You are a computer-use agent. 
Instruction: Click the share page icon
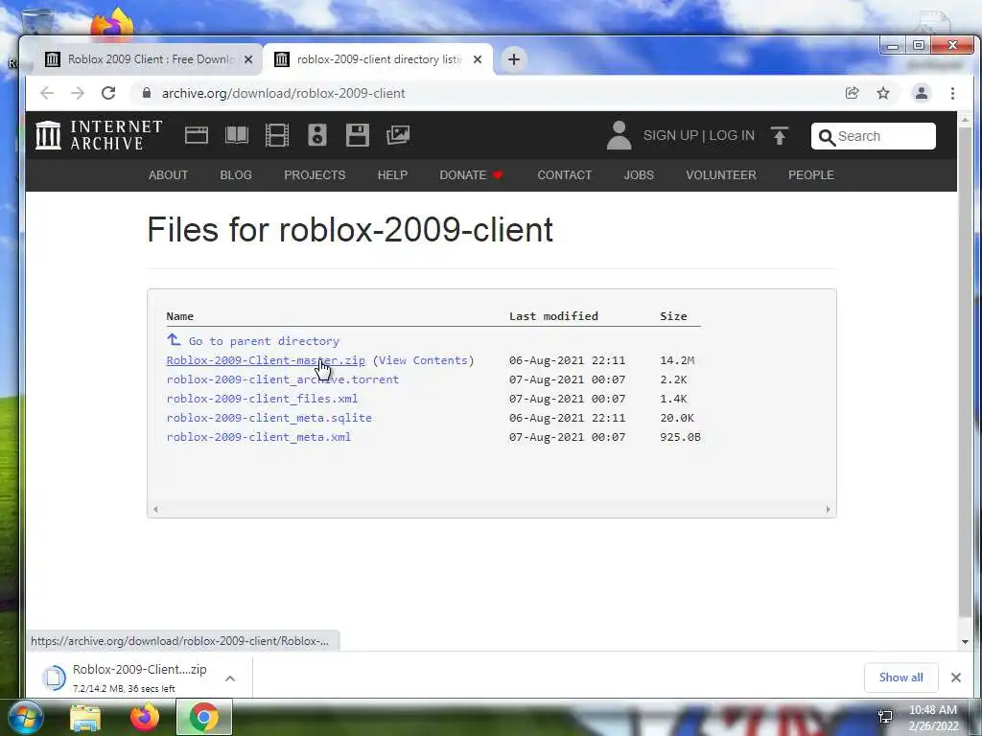coord(852,93)
